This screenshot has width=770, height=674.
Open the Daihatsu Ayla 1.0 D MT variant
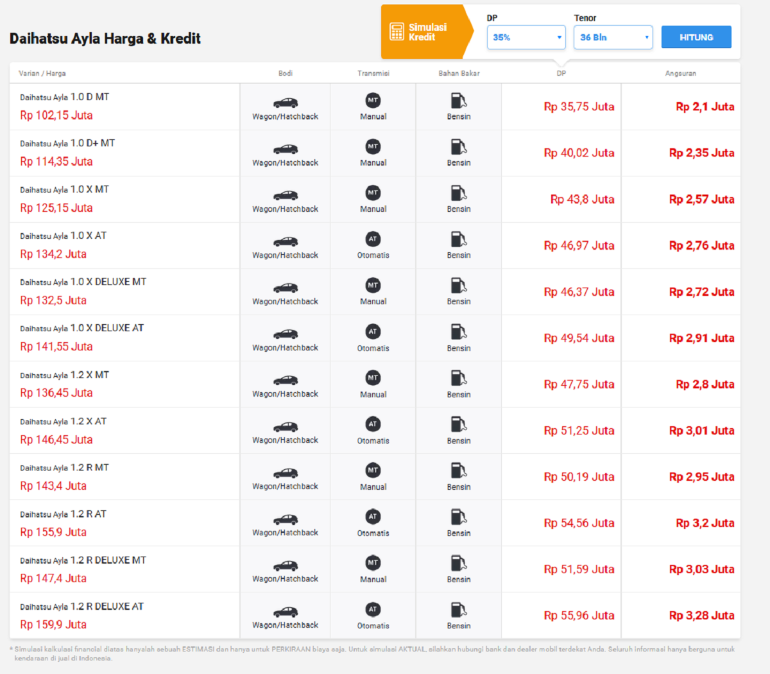pos(64,97)
